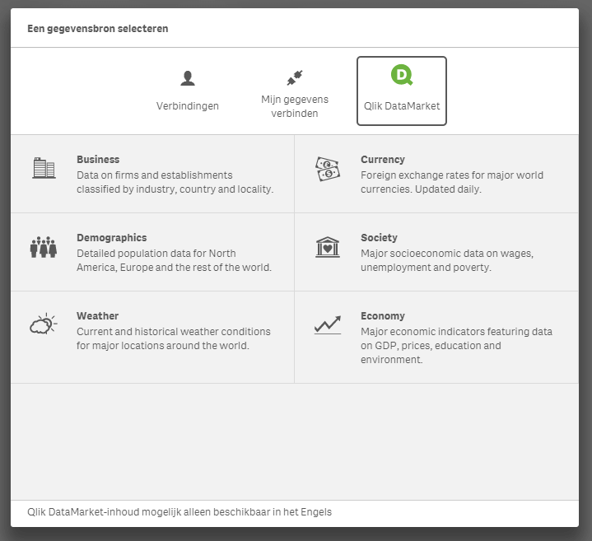Click the Weather cloud and sun icon

(x=44, y=324)
